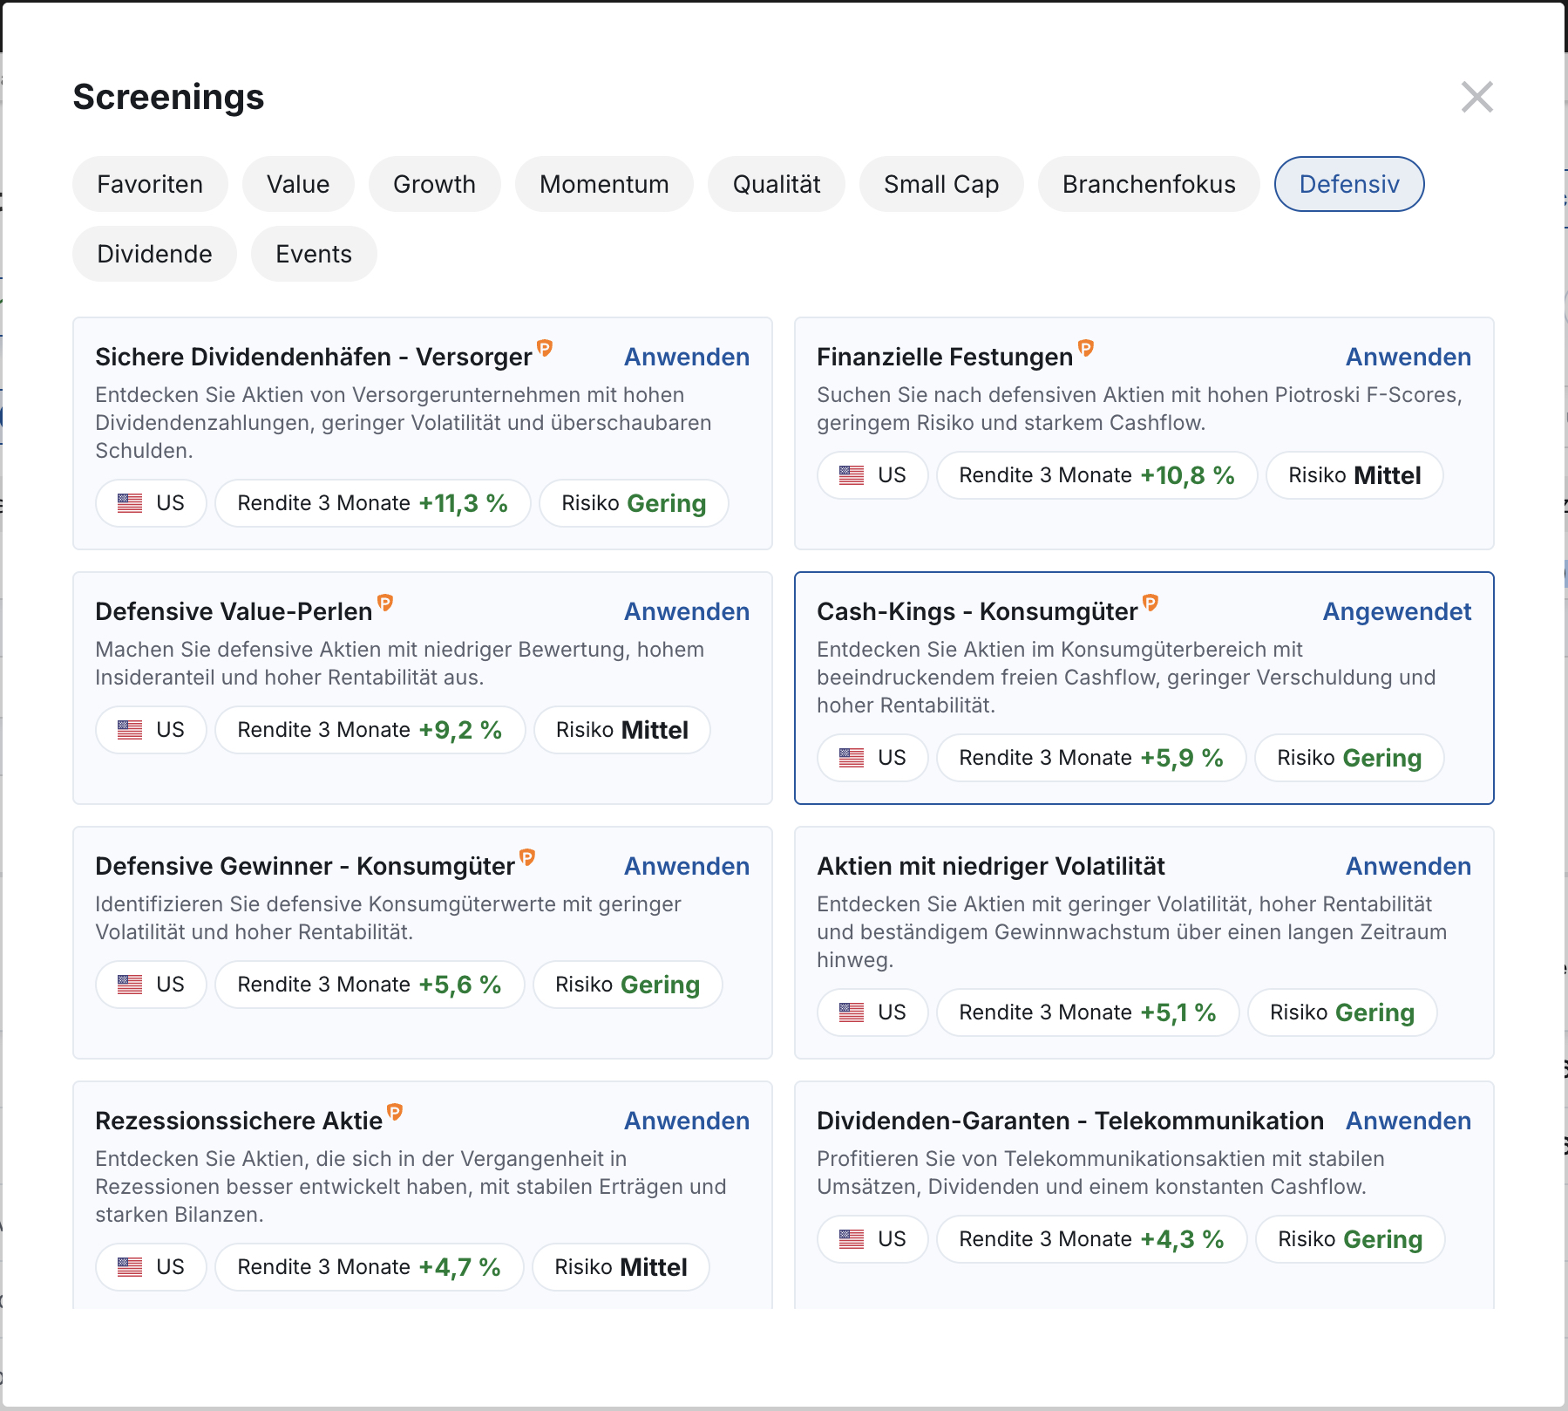The height and width of the screenshot is (1411, 1568).
Task: Click US flag in Cash-Kings card
Action: (852, 758)
